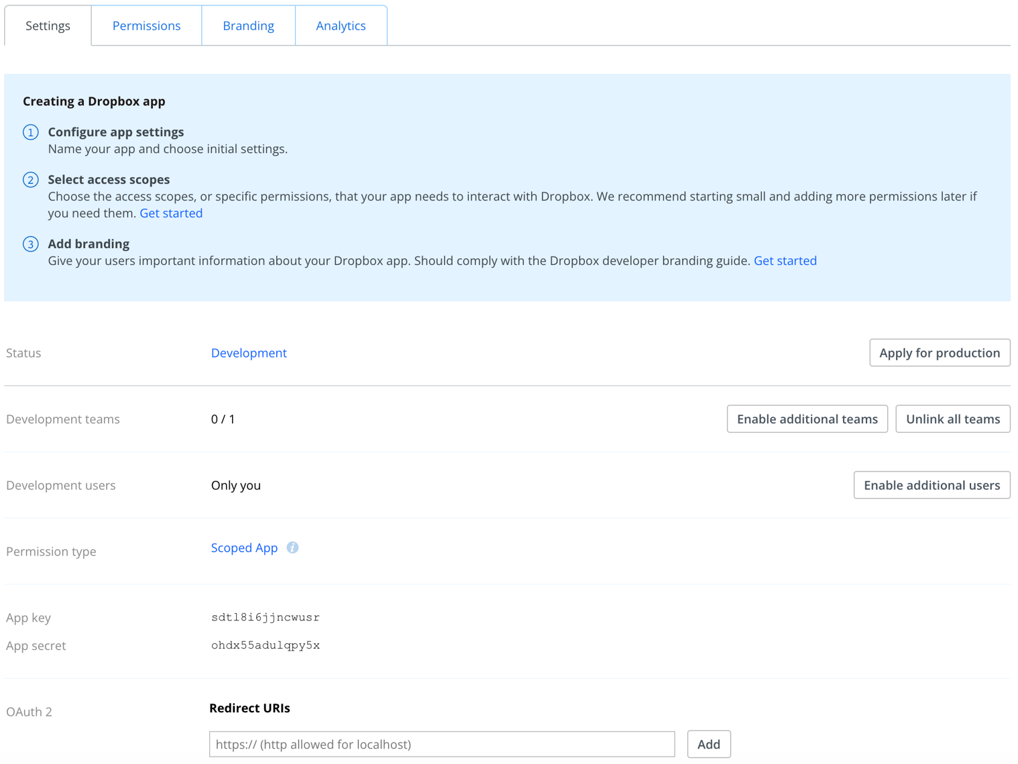Click the step 3 circle icon
1018x764 pixels.
pos(31,244)
